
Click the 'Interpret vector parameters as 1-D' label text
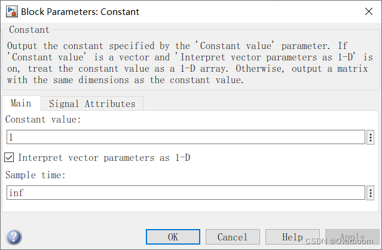coord(104,158)
